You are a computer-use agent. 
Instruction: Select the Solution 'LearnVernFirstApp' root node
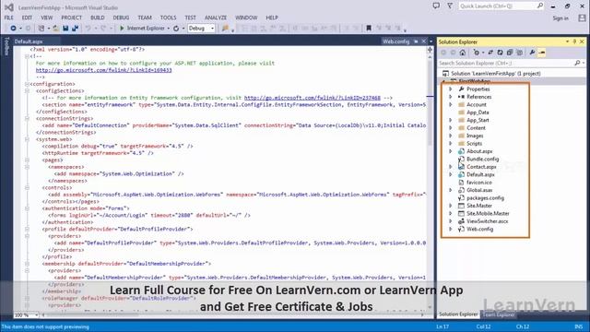point(496,74)
